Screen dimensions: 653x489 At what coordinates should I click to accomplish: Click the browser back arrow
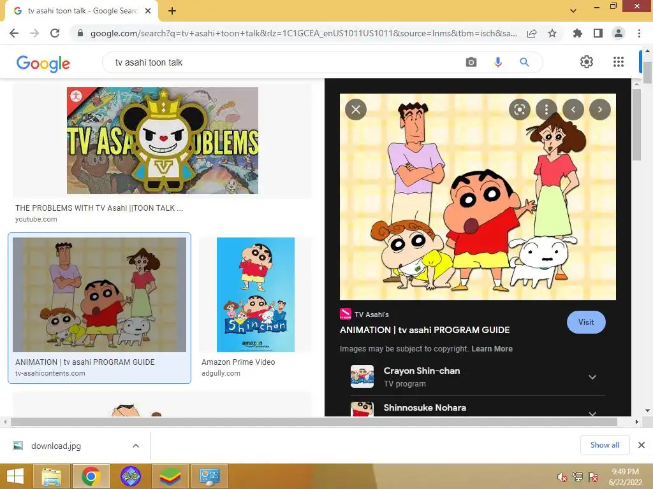(14, 33)
